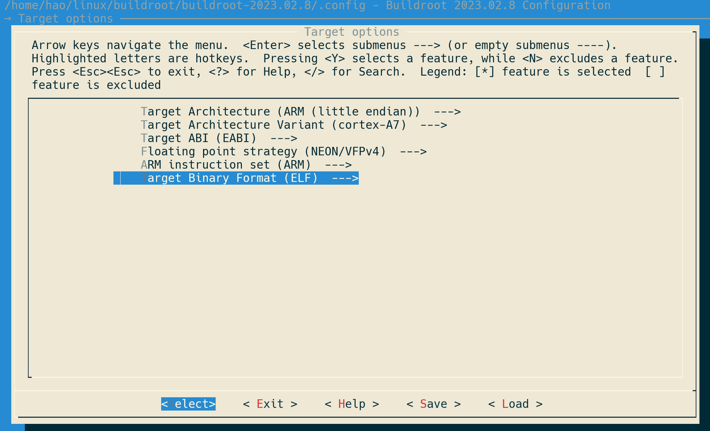Click the Save button
The image size is (710, 431).
433,404
